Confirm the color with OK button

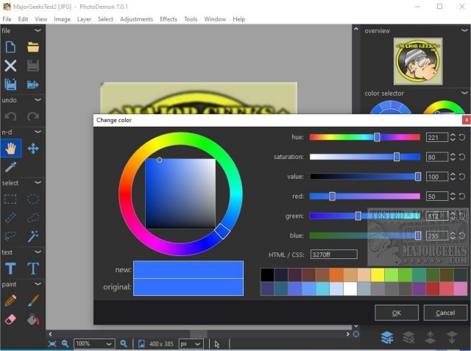[x=396, y=313]
